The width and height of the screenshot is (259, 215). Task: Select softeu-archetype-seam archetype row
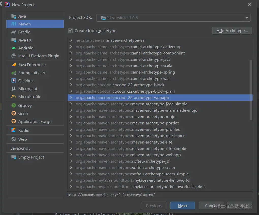tap(160, 167)
